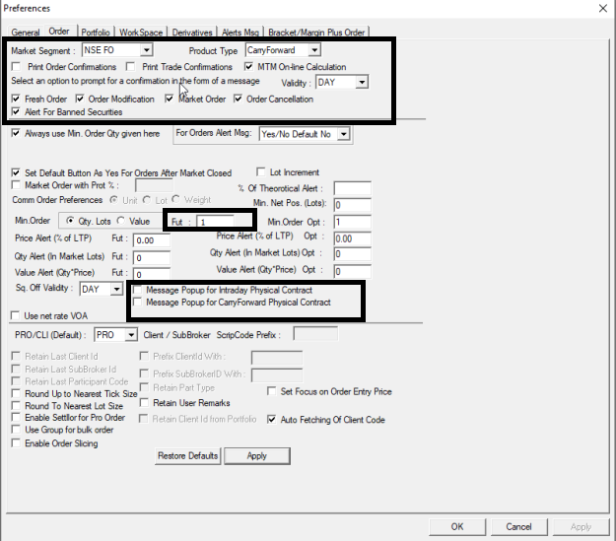Enable Print Order Confirmations checkbox
This screenshot has width=616, height=541.
pyautogui.click(x=17, y=67)
